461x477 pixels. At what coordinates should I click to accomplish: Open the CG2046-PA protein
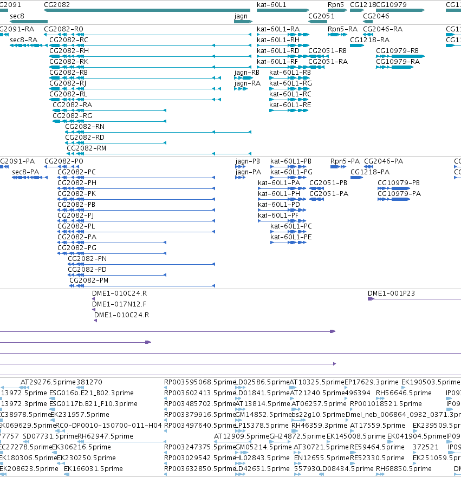coord(369,167)
